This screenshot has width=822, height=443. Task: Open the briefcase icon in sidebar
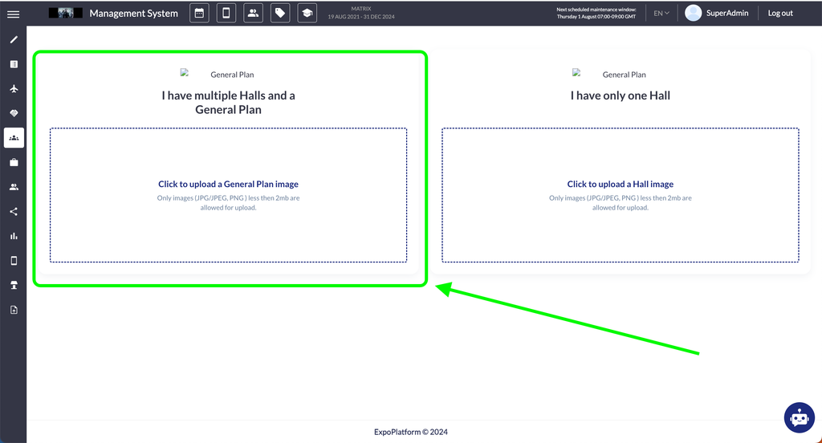pos(14,162)
